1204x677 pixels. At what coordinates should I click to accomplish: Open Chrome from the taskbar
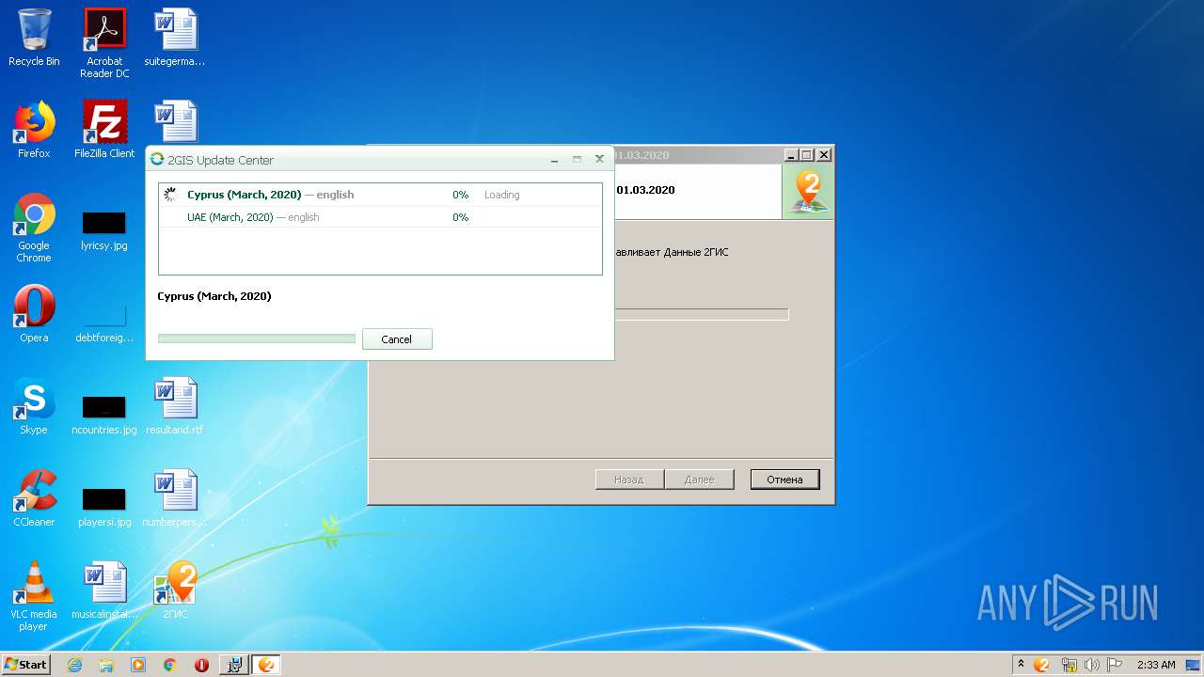(170, 665)
